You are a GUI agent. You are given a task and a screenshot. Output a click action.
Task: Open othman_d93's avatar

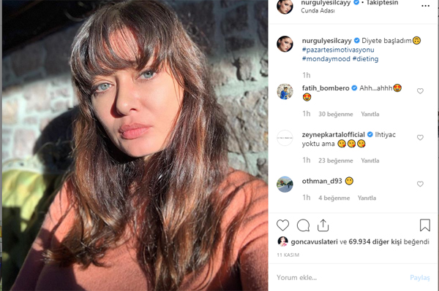285,184
